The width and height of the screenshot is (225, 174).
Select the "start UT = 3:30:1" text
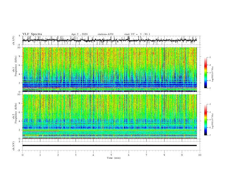coord(137,34)
